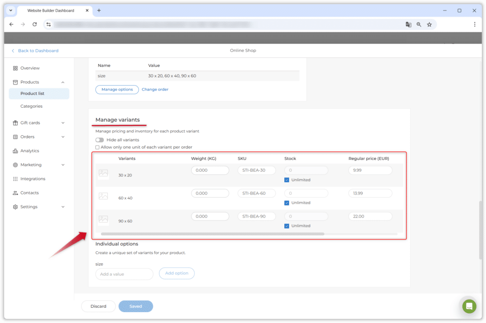Click the Contacts icon in sidebar
486x323 pixels.
[15, 193]
